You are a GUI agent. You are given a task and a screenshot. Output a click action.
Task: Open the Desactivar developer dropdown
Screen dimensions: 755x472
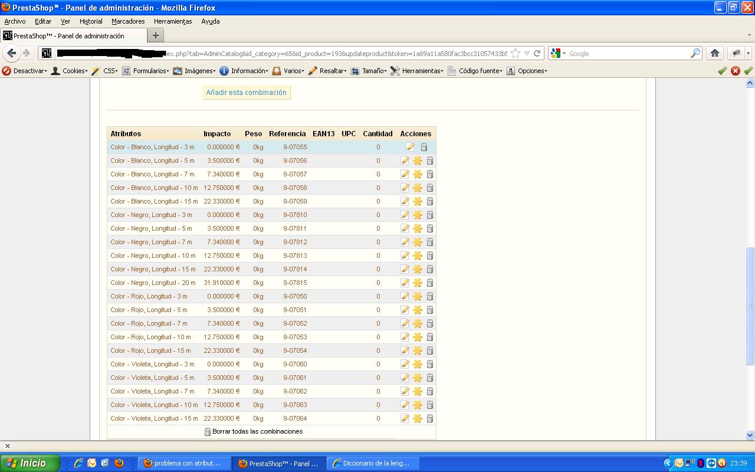click(25, 71)
